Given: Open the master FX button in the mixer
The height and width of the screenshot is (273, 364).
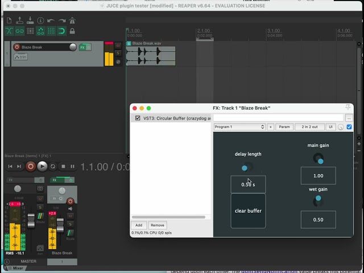Looking at the screenshot, I should click(x=20, y=180).
